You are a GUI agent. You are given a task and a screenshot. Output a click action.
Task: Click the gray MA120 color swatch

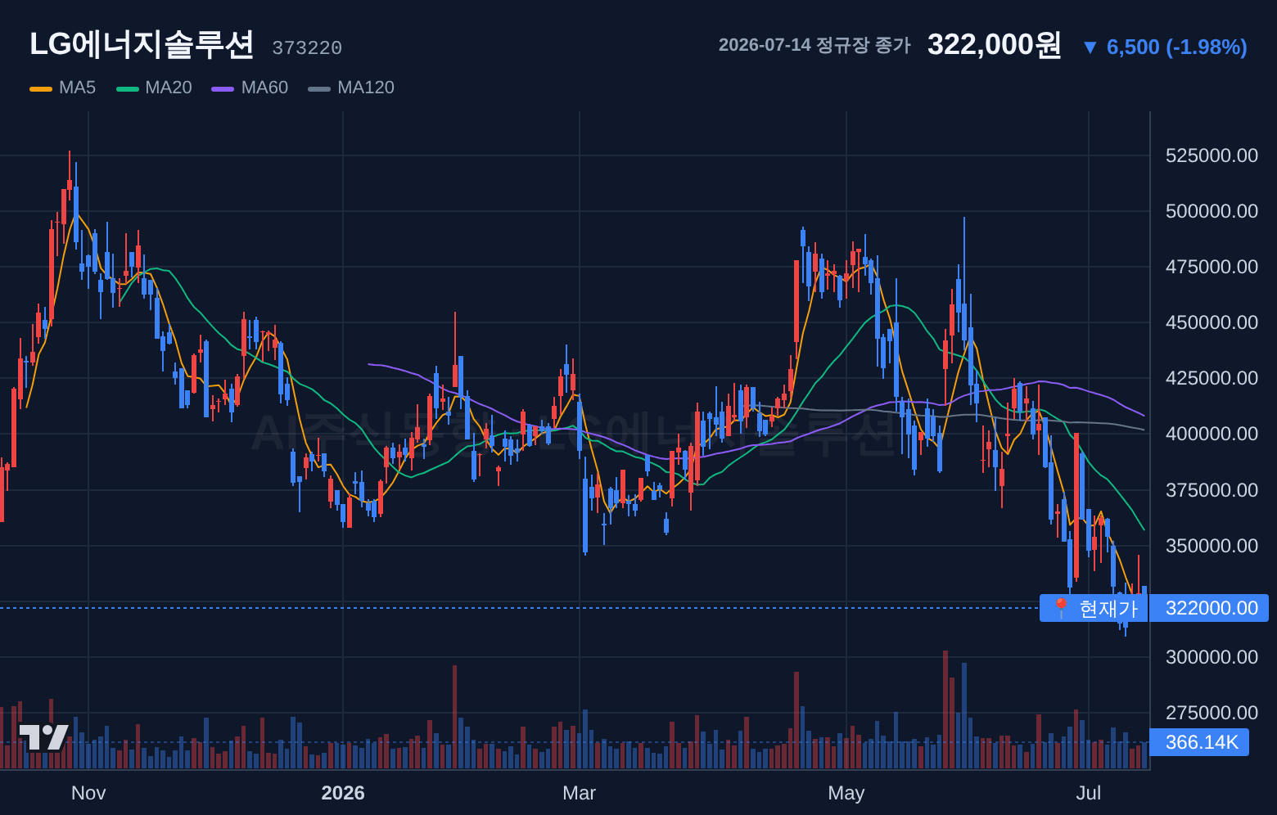(319, 88)
